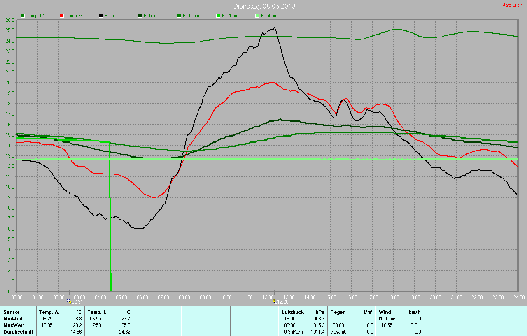Click the Regen panel header
The width and height of the screenshot is (527, 336).
click(338, 312)
